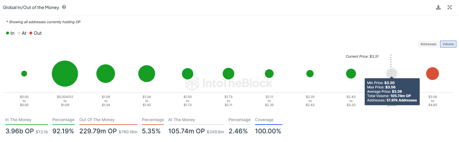The width and height of the screenshot is (459, 142).
Task: Click the largest green bubble ($0.004312 to $1.09)
Action: 65,74
